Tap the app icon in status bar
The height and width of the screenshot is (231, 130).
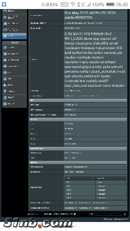click(x=4, y=4)
